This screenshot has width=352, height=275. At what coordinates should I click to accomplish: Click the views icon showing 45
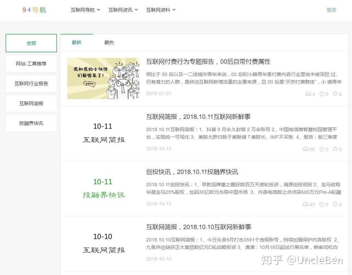tap(306, 204)
